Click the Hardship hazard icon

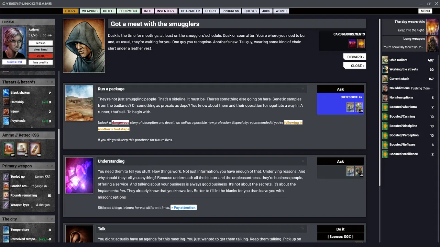(x=6, y=102)
